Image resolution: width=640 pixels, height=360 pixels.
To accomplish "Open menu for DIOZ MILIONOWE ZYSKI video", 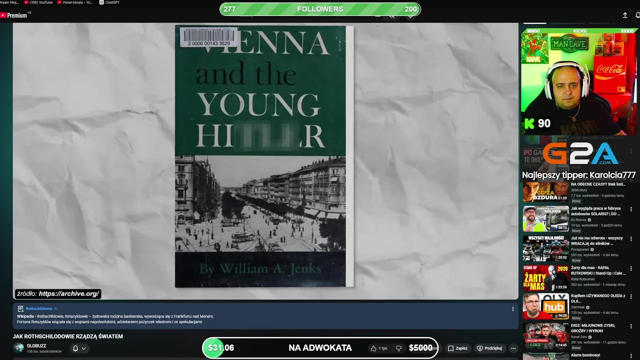I will 631,326.
